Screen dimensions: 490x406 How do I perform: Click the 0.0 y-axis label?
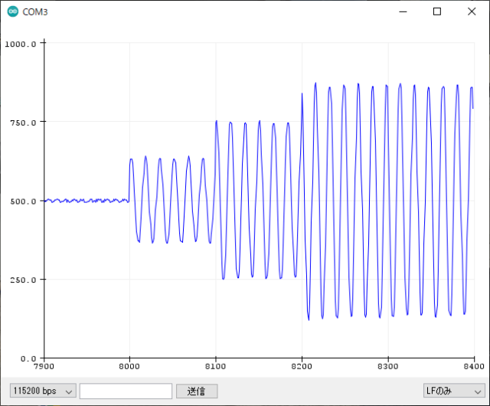[28, 359]
